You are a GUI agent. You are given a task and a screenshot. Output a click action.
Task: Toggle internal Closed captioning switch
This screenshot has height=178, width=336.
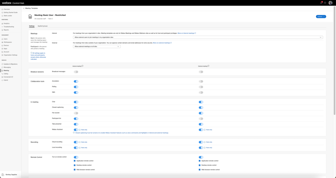pos(76,108)
